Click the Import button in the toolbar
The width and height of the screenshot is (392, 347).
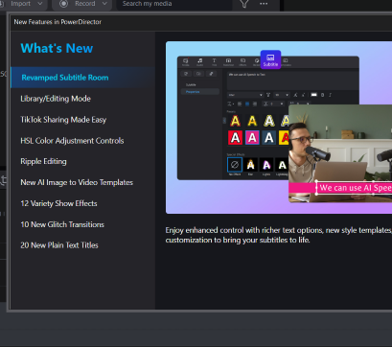click(21, 4)
